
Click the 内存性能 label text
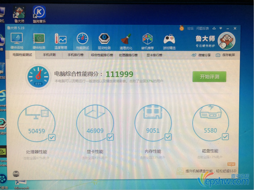pos(153,151)
